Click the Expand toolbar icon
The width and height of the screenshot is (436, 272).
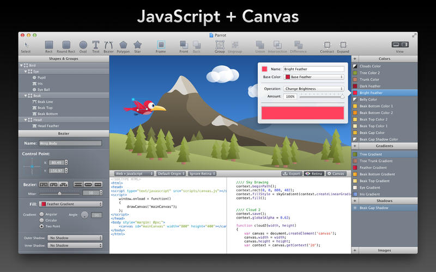point(343,45)
